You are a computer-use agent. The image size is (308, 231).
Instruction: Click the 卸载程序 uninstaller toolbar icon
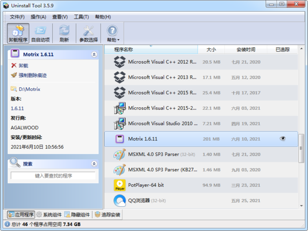(x=18, y=32)
